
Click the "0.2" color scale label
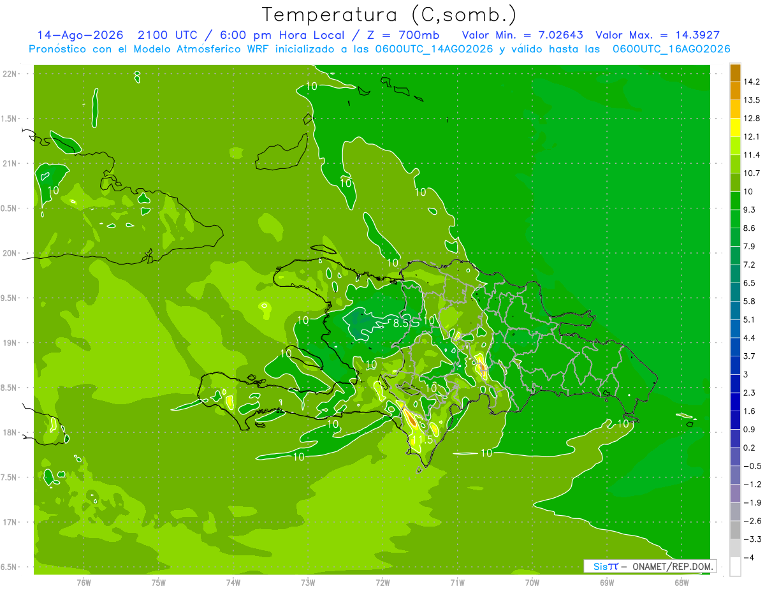pyautogui.click(x=749, y=448)
